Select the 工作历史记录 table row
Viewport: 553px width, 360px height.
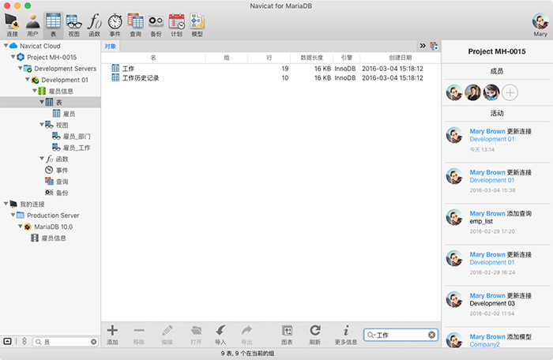coord(271,78)
